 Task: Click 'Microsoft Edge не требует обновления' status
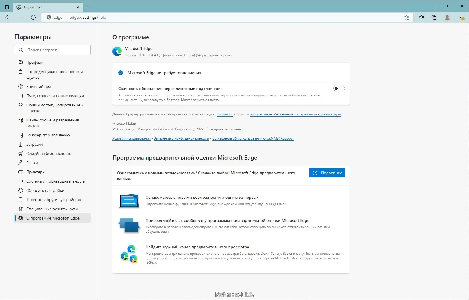click(165, 73)
